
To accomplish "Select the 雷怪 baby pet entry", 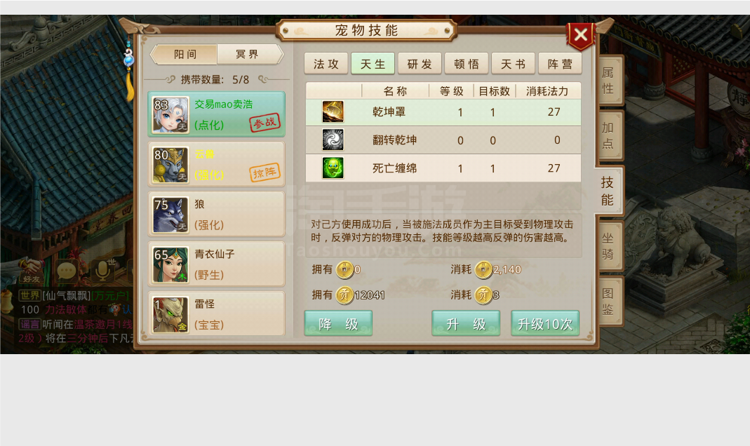I will [217, 314].
